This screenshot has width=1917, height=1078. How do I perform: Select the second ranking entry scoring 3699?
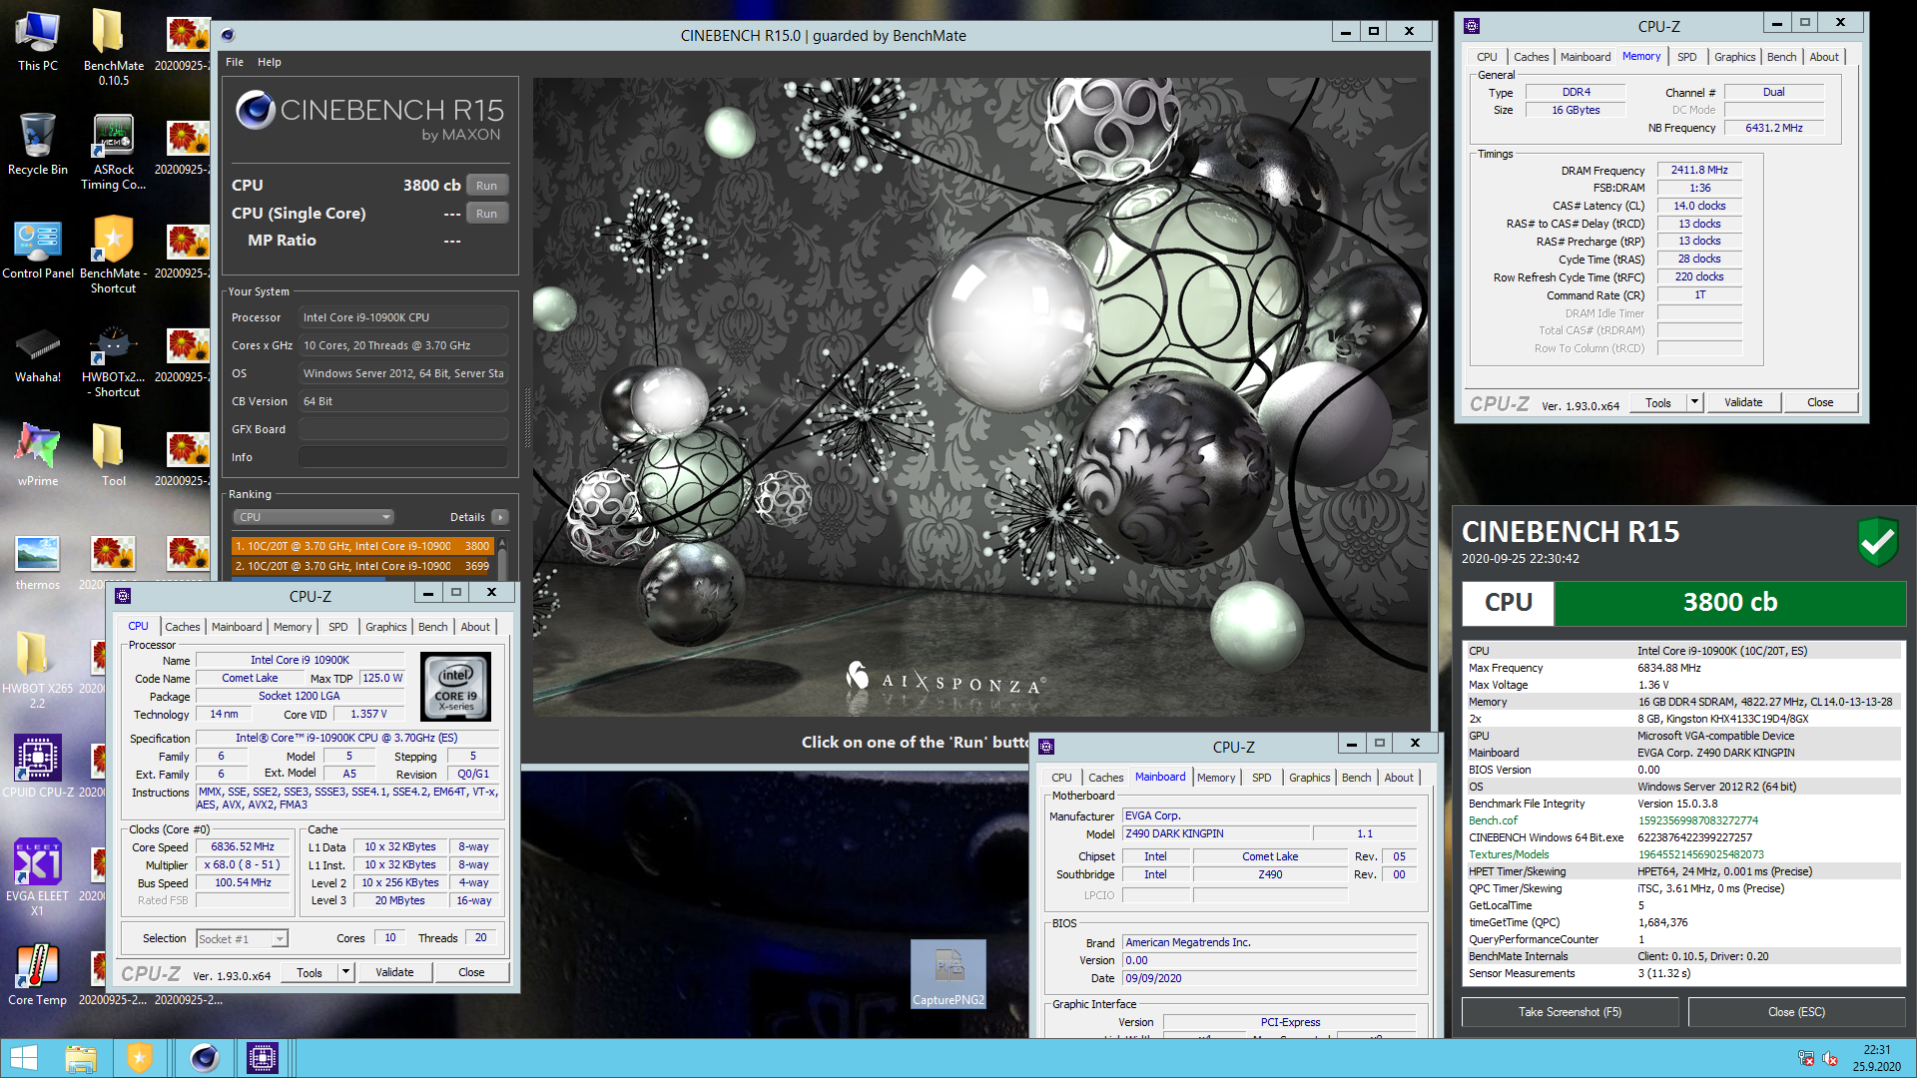tap(363, 566)
